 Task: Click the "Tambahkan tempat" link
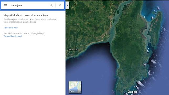coord(13,36)
